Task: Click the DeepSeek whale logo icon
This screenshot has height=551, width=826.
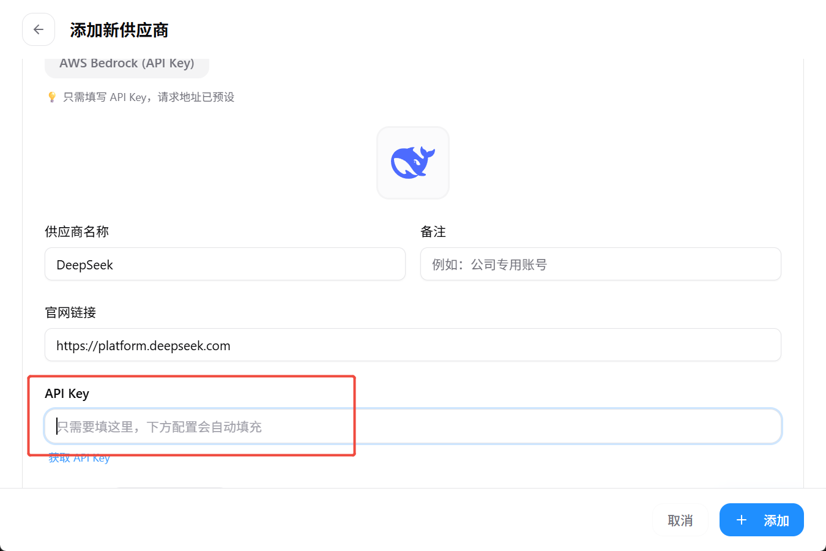Action: point(413,163)
